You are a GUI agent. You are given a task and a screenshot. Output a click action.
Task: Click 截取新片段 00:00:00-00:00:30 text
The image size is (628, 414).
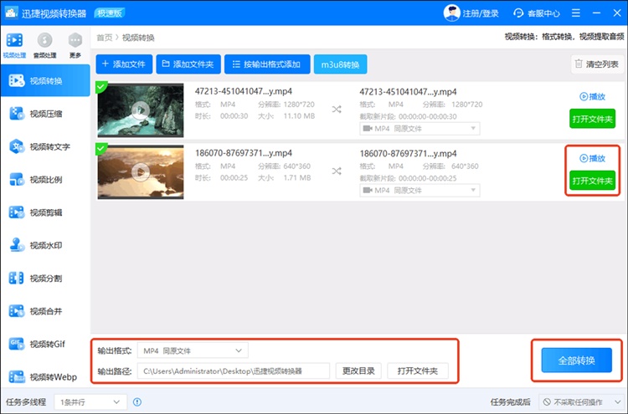pyautogui.click(x=408, y=117)
